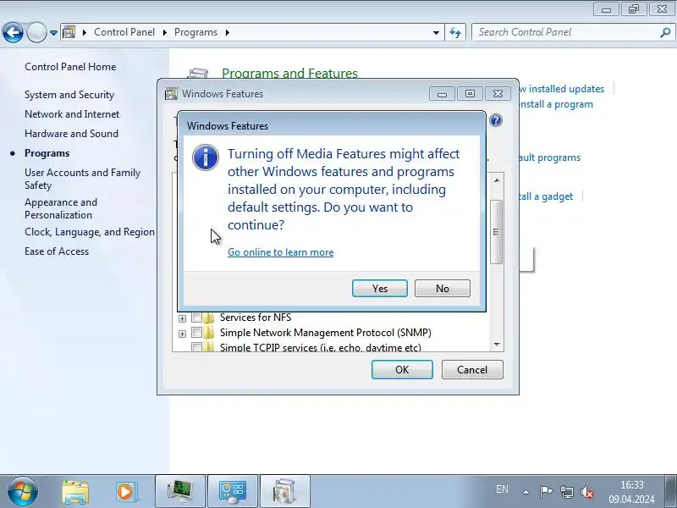Expand the Services for NFS tree node

182,318
